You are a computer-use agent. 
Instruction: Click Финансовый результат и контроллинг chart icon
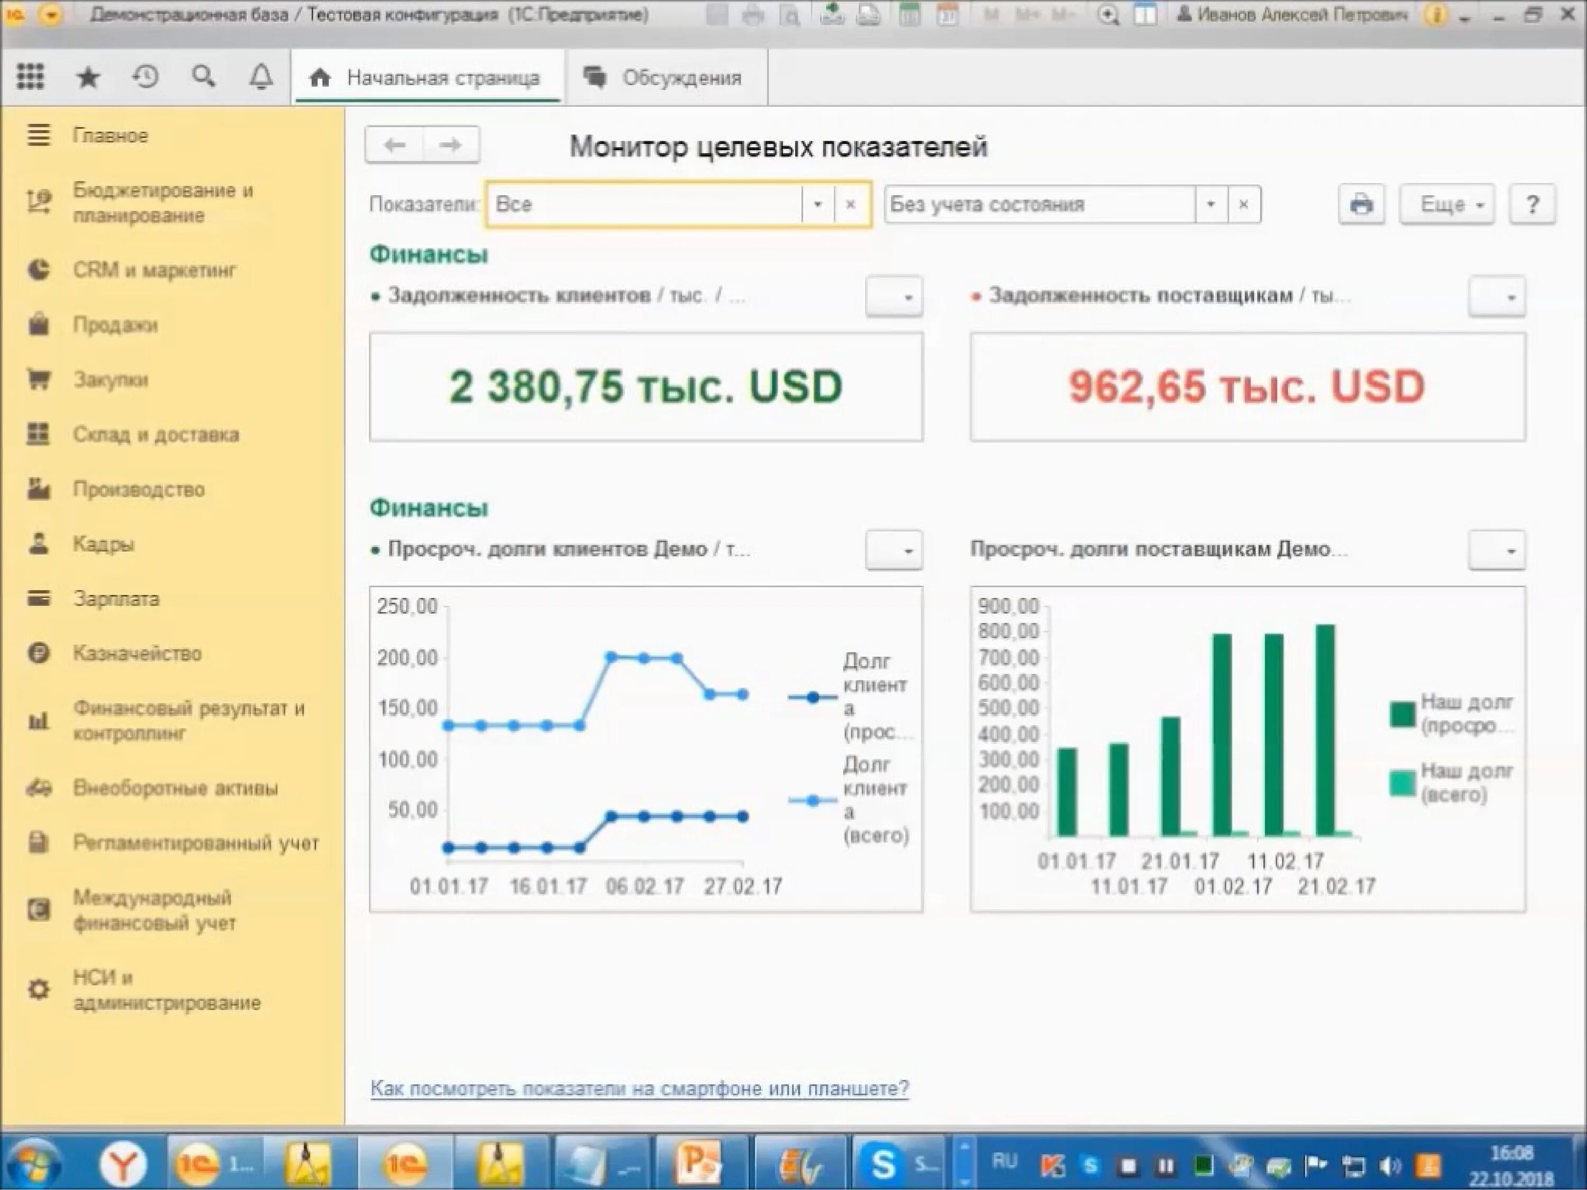[39, 720]
